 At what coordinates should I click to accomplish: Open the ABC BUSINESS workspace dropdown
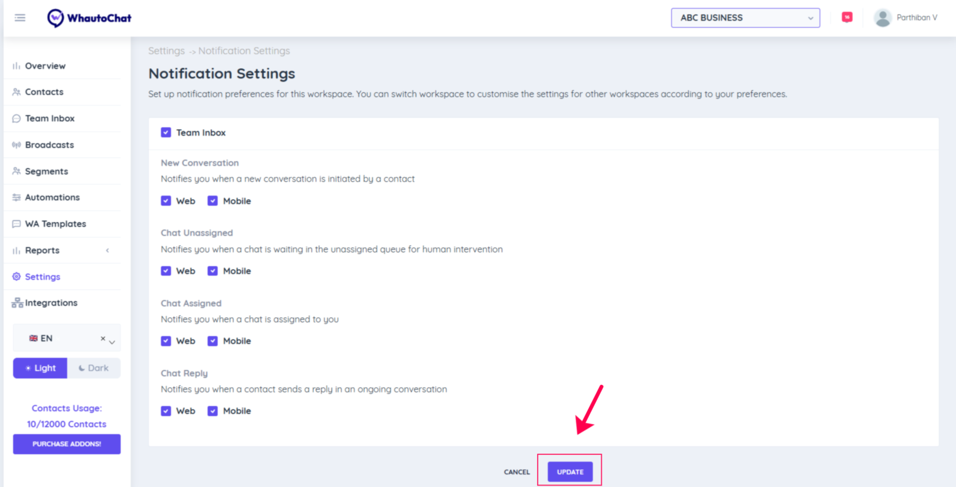click(x=745, y=17)
